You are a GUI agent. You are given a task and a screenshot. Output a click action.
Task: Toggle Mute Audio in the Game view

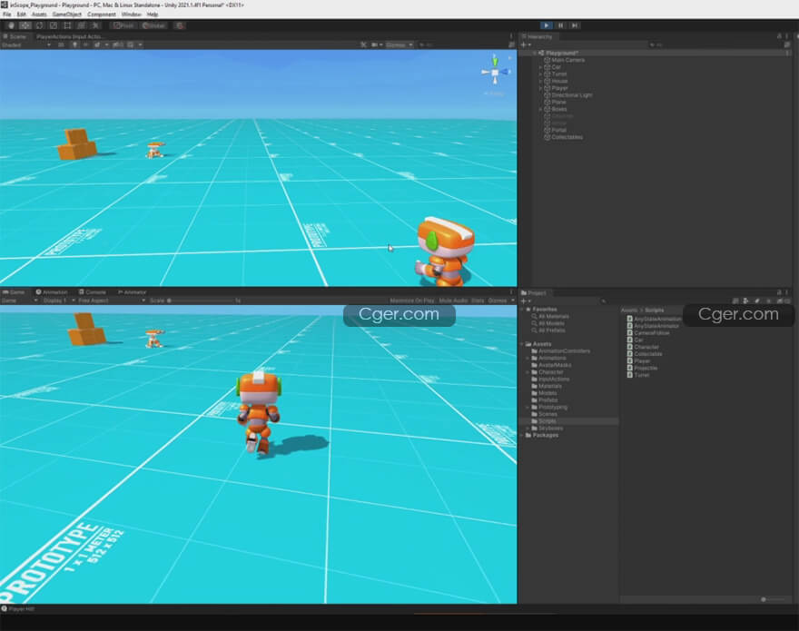point(452,301)
